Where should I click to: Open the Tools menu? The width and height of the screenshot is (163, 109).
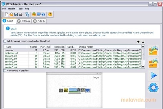[x=20, y=9]
